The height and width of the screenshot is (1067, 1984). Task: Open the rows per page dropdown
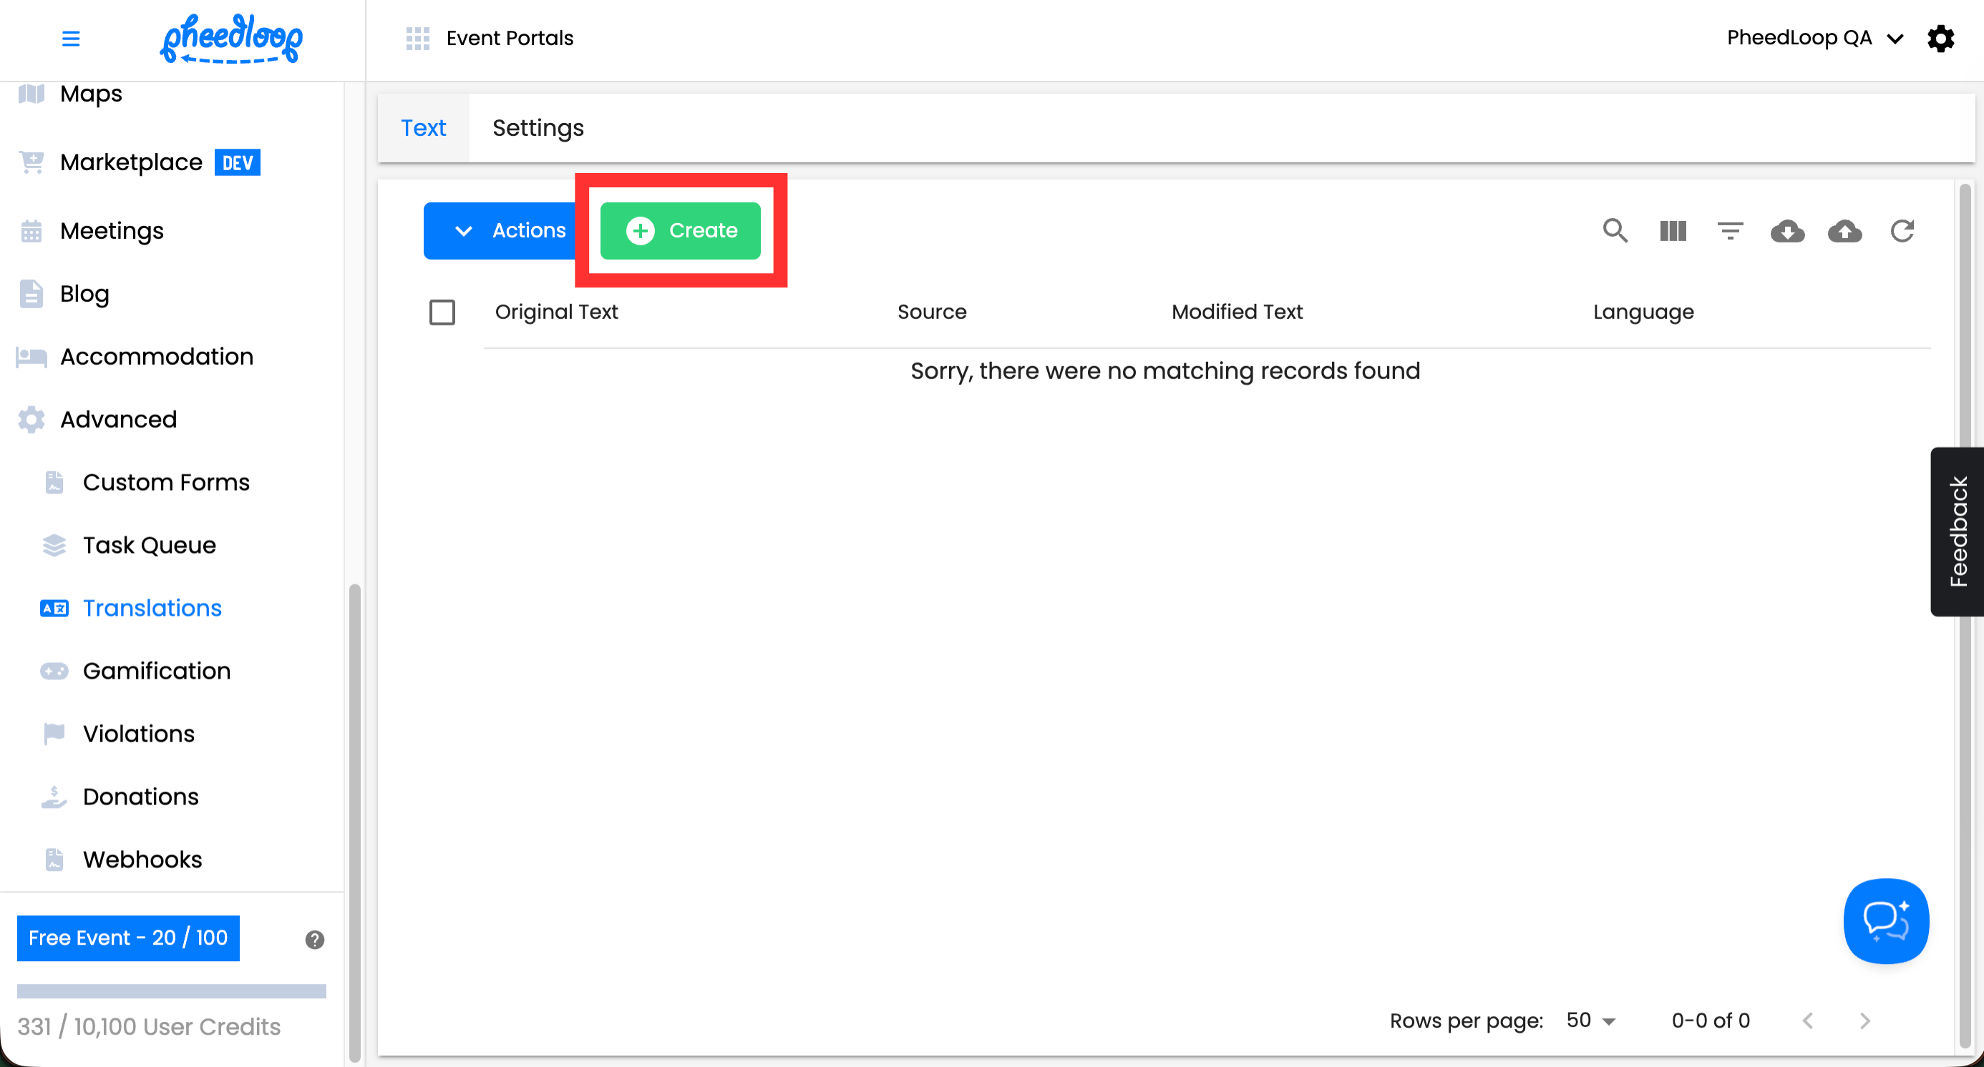1591,1021
